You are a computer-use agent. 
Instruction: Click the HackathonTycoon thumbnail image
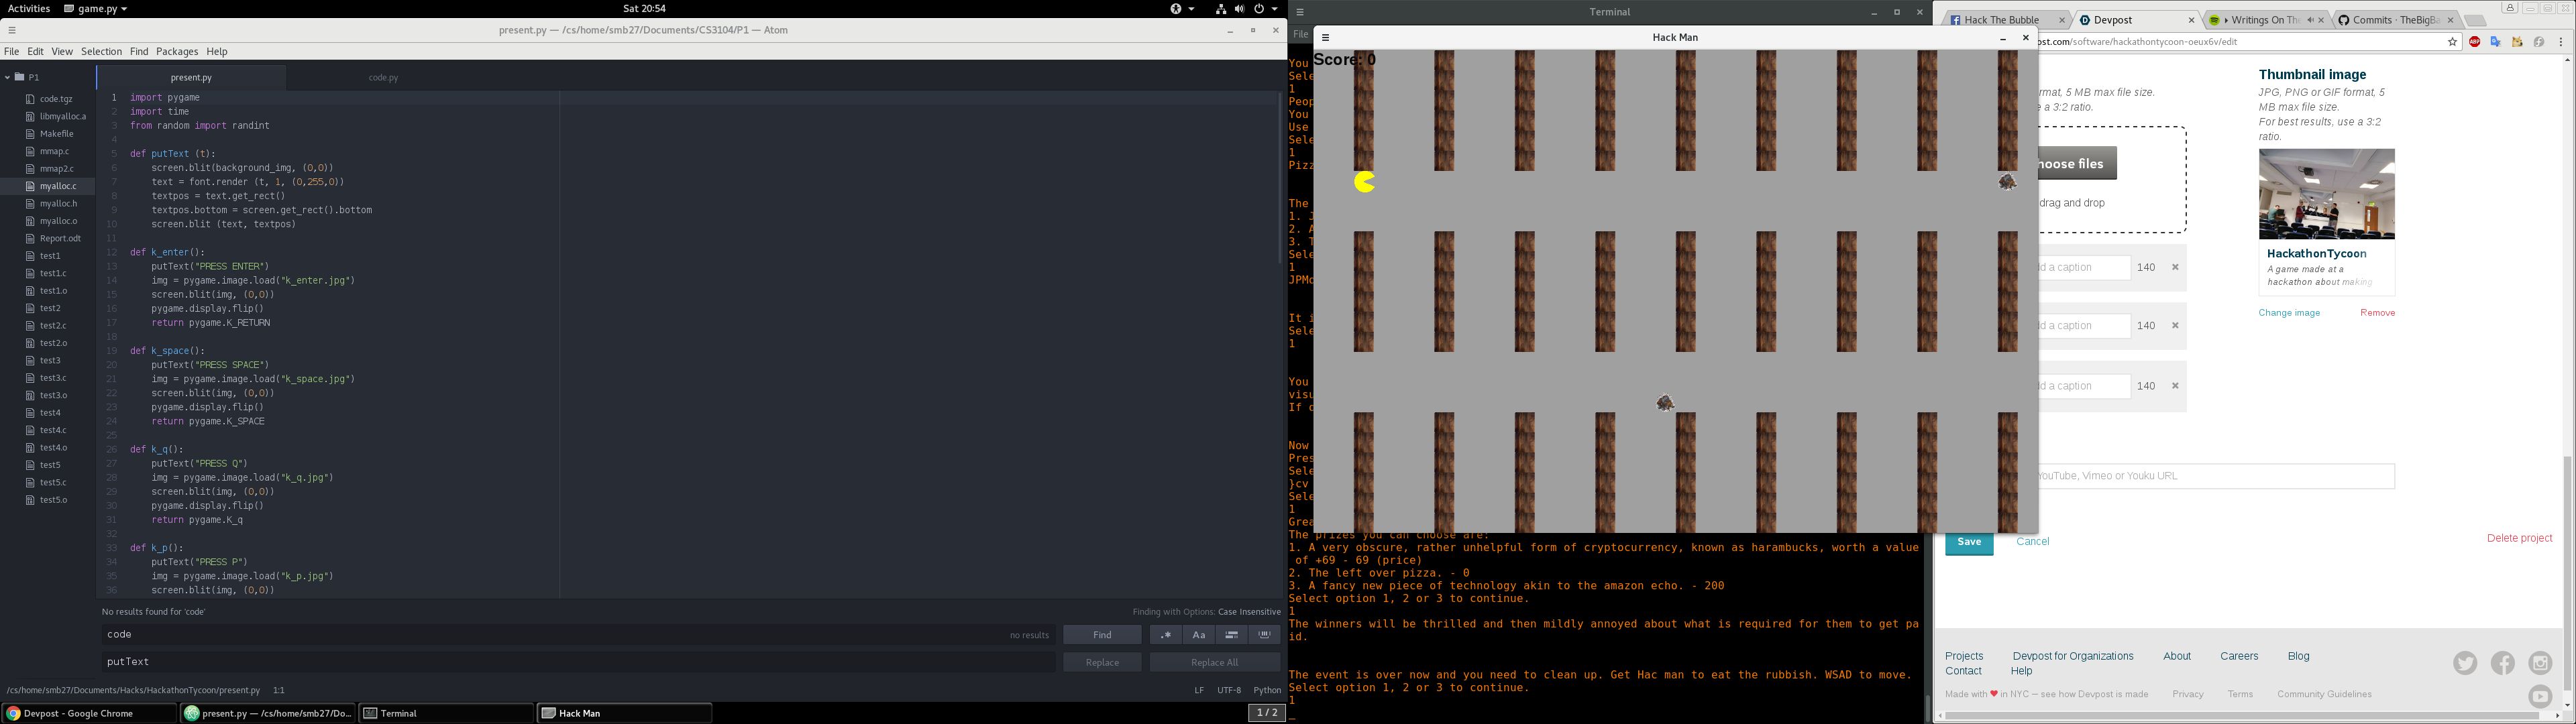2326,194
